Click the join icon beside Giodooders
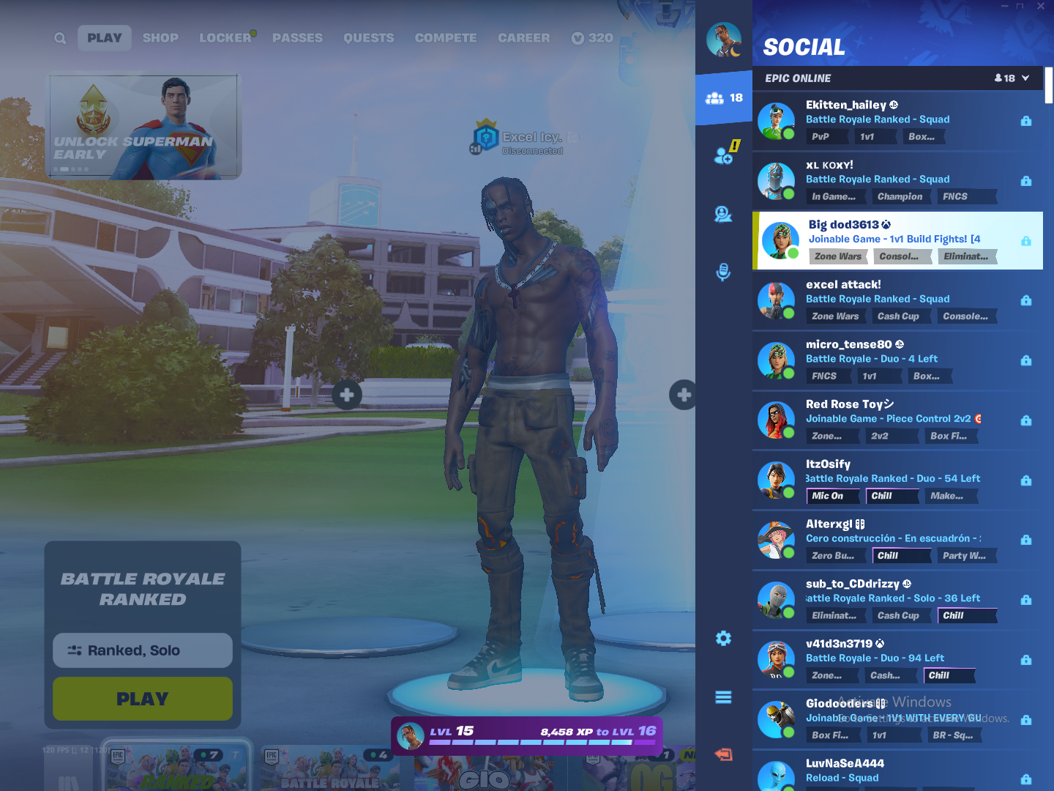Screen dimensions: 1054x791 click(1026, 720)
